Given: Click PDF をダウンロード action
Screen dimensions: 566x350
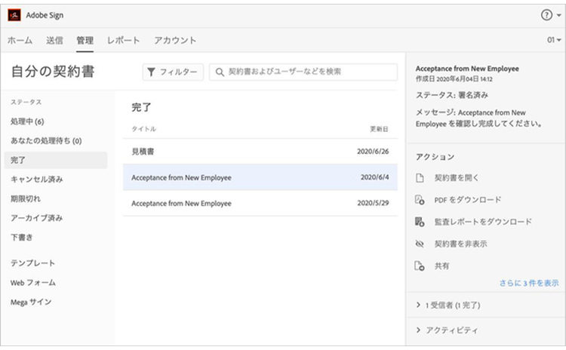Looking at the screenshot, I should (468, 200).
